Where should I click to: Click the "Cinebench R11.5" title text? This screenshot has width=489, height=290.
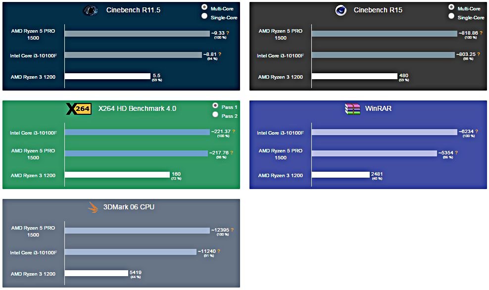[x=133, y=10]
